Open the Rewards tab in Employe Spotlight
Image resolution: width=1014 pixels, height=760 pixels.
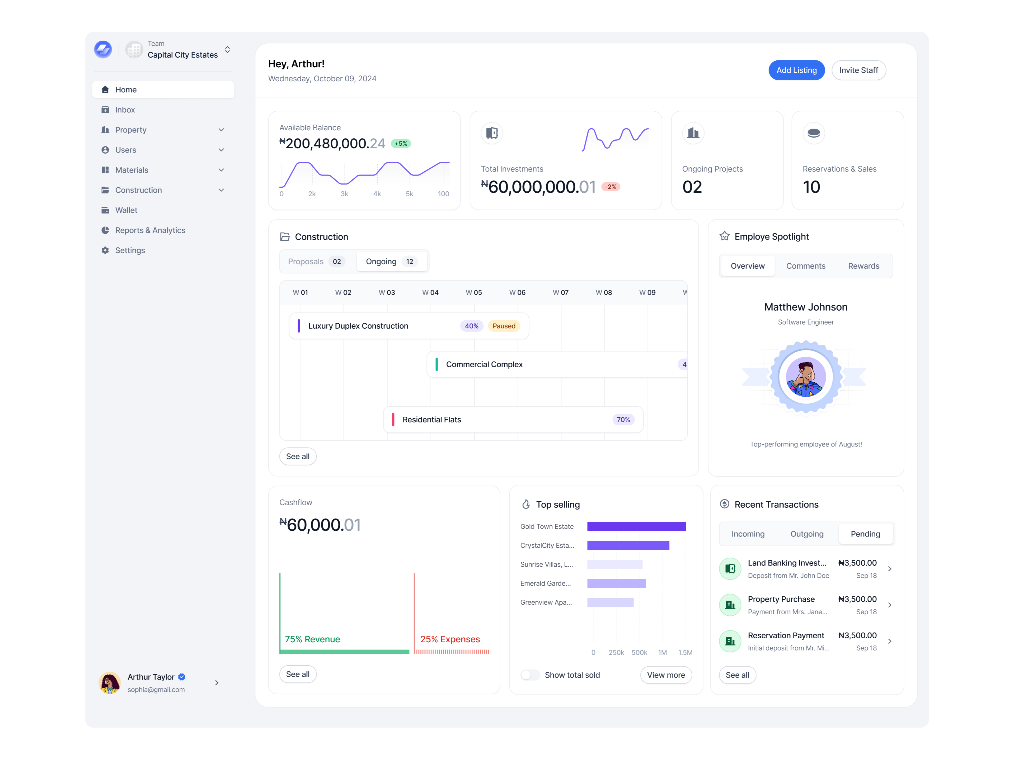(x=864, y=266)
